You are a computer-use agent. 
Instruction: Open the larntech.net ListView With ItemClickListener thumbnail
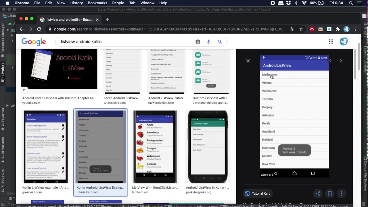[x=155, y=147]
